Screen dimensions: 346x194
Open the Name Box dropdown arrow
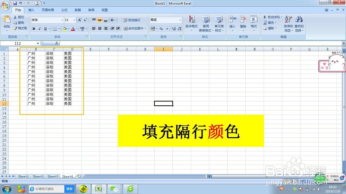(38, 43)
